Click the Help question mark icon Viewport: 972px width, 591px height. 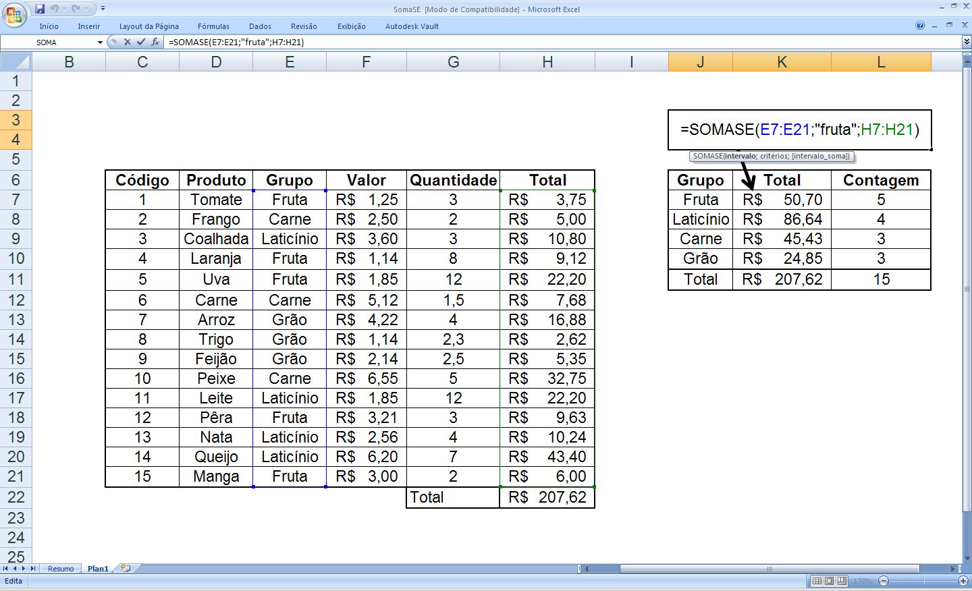[920, 25]
